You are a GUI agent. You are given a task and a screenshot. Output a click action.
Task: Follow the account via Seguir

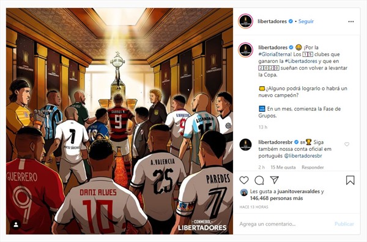[306, 21]
